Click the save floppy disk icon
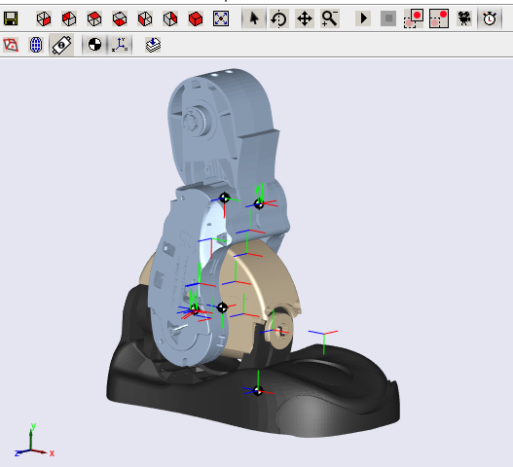The width and height of the screenshot is (513, 467). tap(11, 18)
